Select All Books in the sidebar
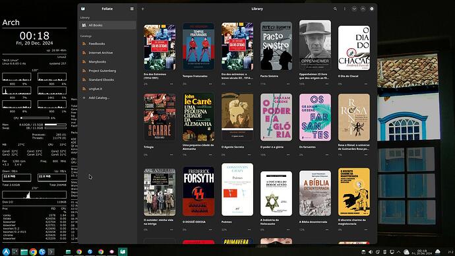 [x=107, y=25]
